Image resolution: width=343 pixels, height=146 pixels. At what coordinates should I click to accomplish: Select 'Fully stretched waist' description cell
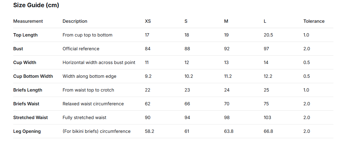84,118
